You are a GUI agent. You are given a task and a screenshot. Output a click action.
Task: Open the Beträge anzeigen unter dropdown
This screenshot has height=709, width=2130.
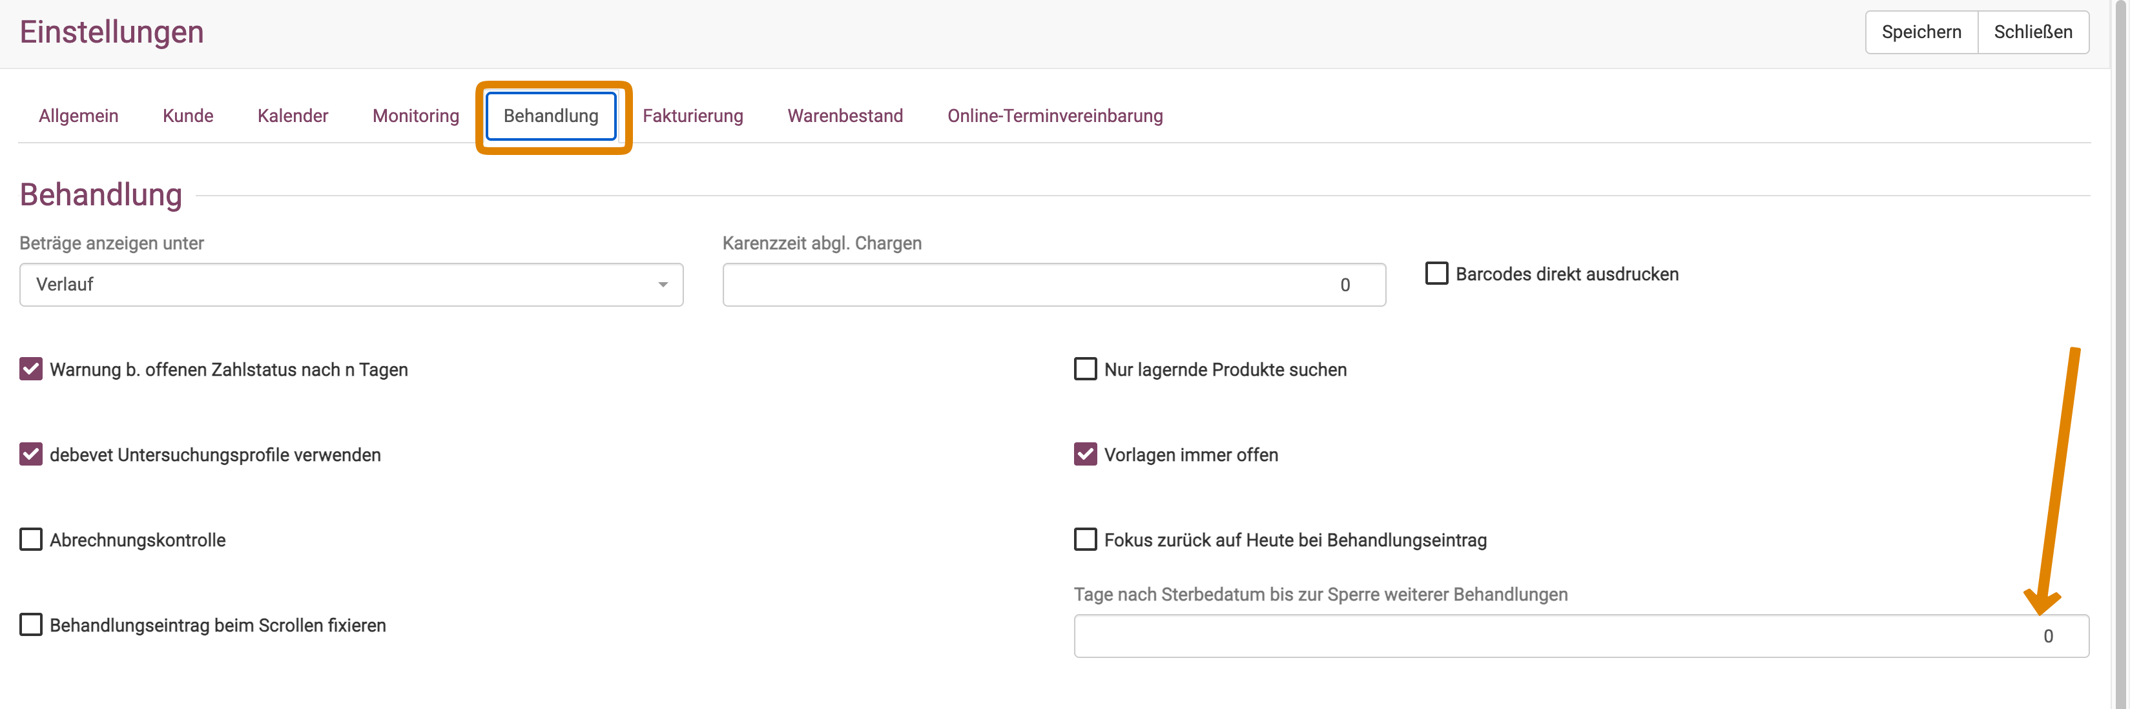point(351,285)
